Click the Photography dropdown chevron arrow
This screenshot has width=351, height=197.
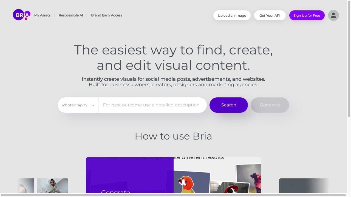click(x=93, y=105)
